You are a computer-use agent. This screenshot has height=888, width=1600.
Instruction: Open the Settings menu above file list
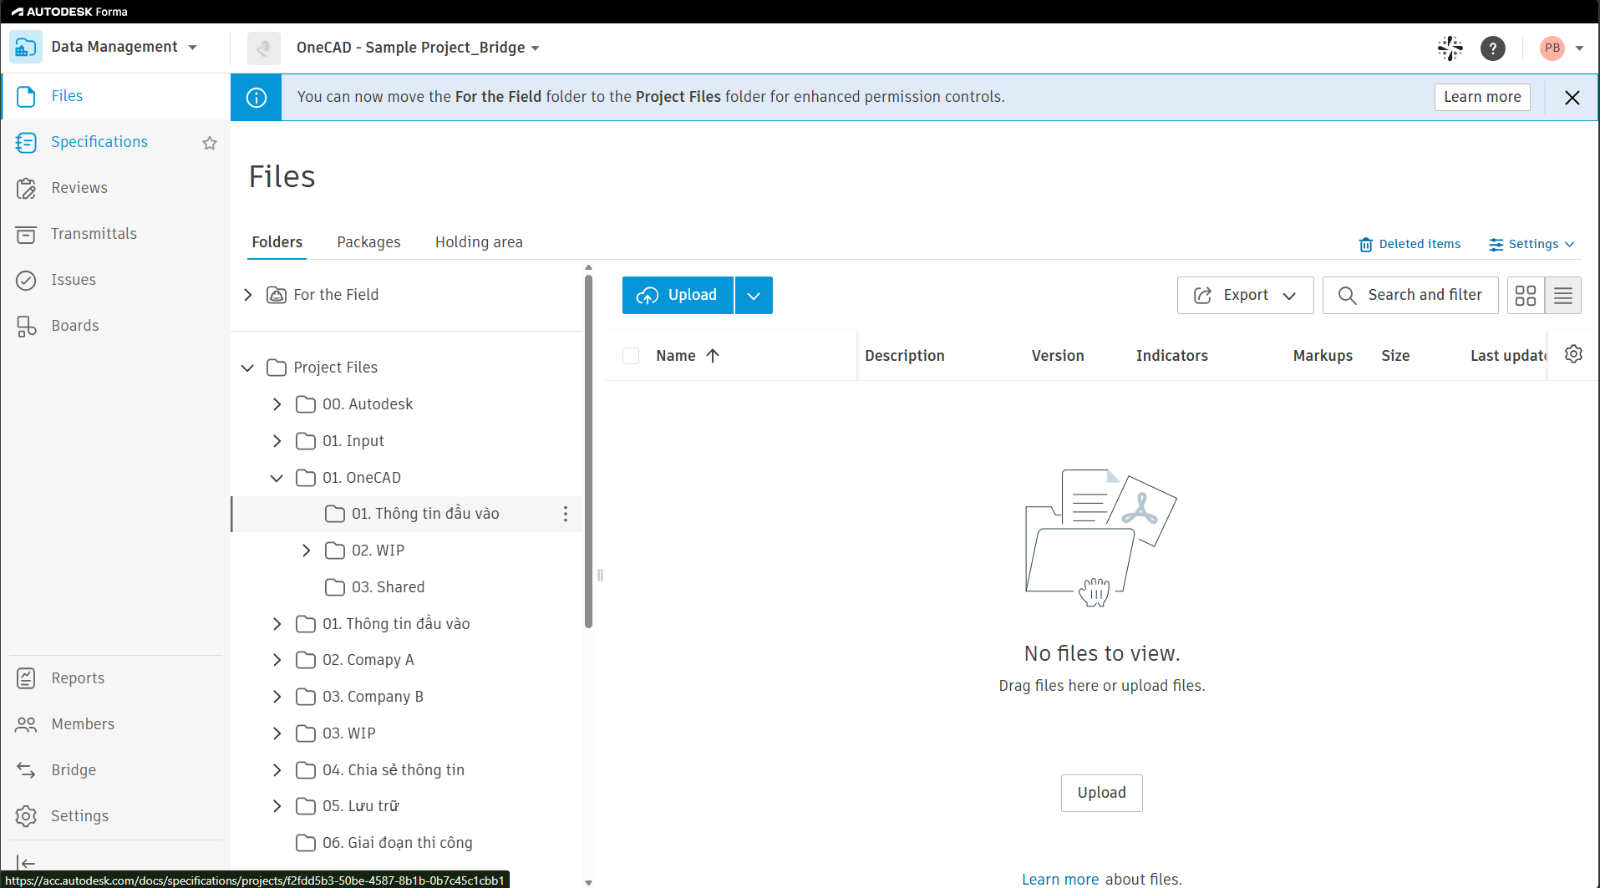click(x=1531, y=244)
